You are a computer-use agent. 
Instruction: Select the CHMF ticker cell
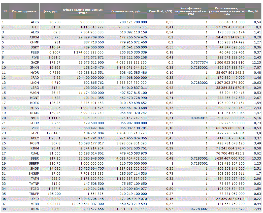(x=24, y=42)
